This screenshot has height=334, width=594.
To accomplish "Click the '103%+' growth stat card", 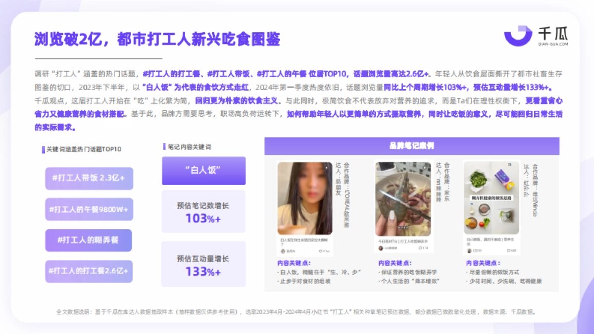I will tap(203, 211).
